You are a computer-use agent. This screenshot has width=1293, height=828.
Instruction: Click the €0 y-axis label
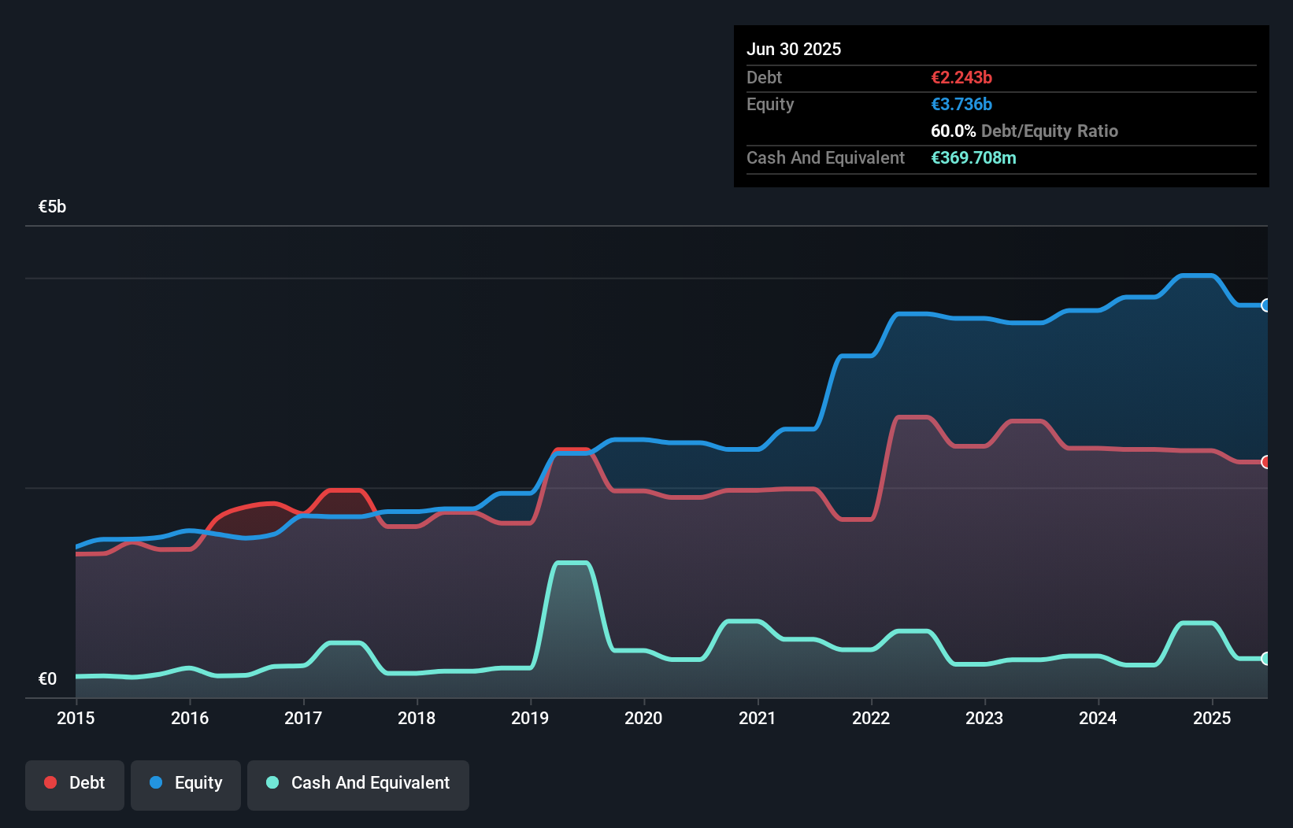47,678
